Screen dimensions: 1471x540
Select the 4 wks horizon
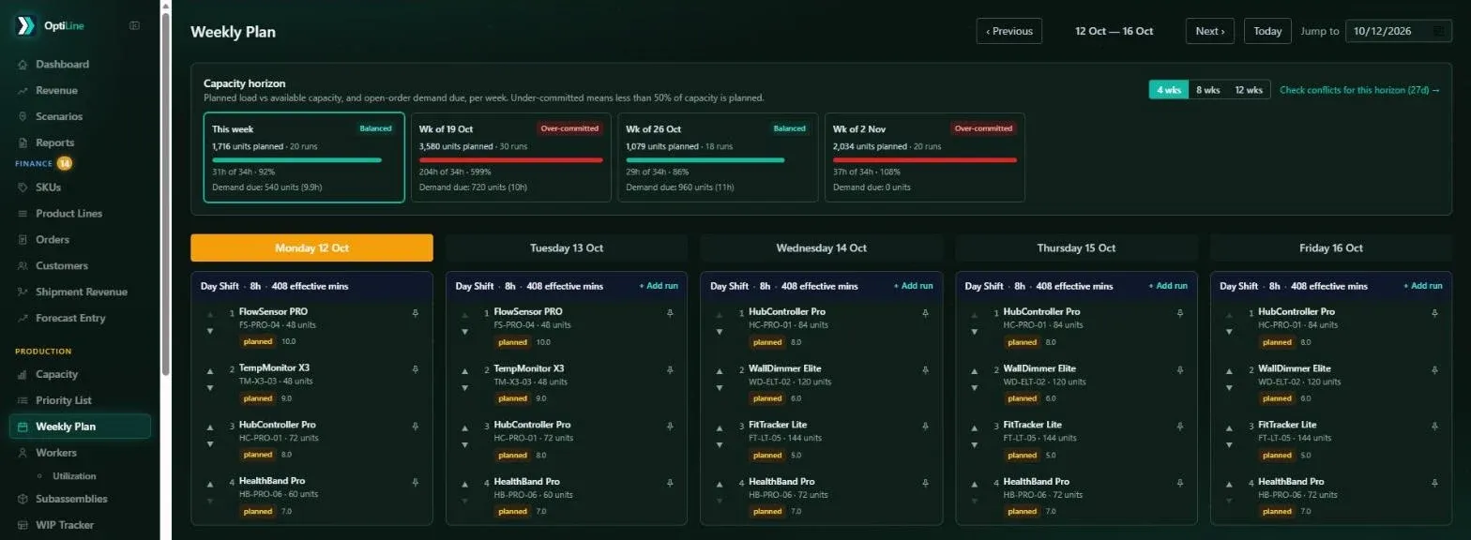(1168, 90)
